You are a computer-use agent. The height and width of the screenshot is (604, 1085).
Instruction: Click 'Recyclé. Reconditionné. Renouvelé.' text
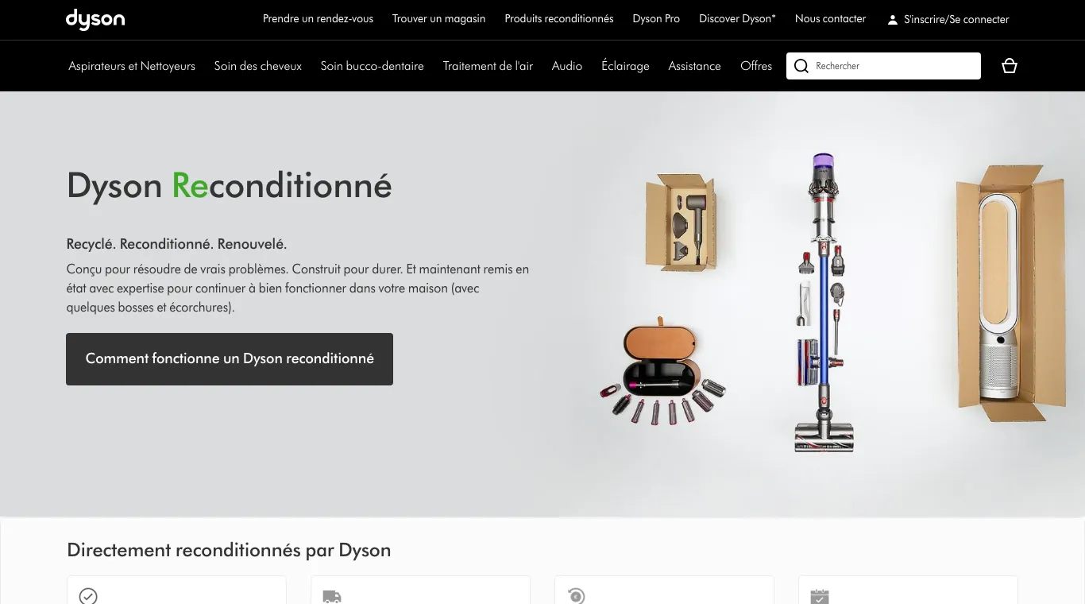(177, 244)
